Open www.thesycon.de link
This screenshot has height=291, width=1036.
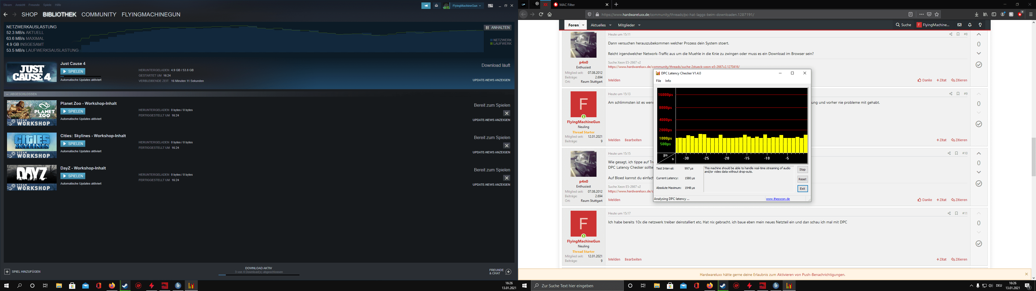778,199
